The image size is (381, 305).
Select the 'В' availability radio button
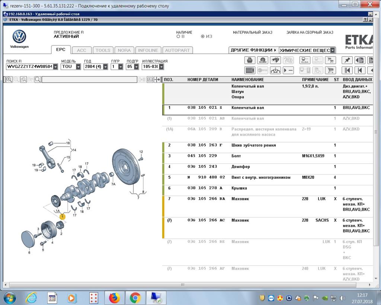click(x=178, y=36)
